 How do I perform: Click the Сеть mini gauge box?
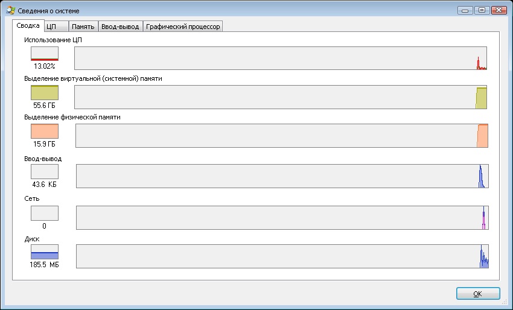(x=45, y=213)
